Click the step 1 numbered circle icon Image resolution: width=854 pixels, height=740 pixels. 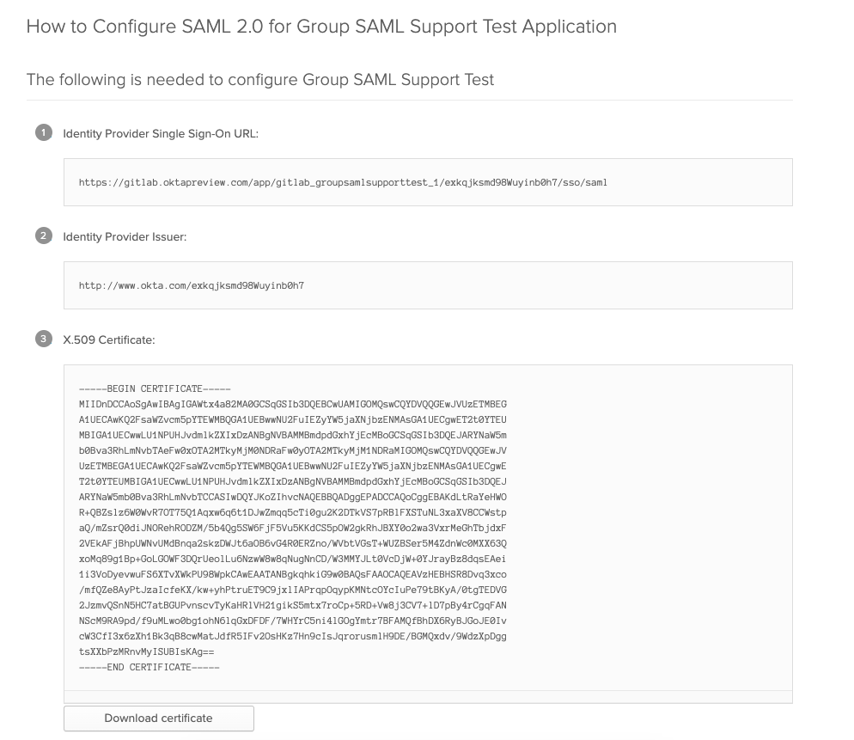43,133
